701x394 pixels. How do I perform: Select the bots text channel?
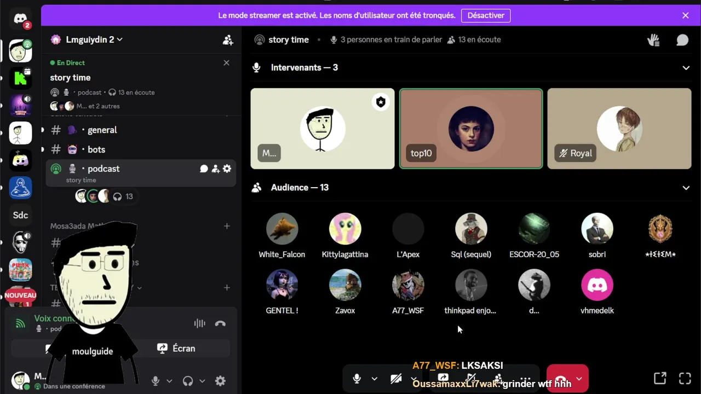(141, 149)
